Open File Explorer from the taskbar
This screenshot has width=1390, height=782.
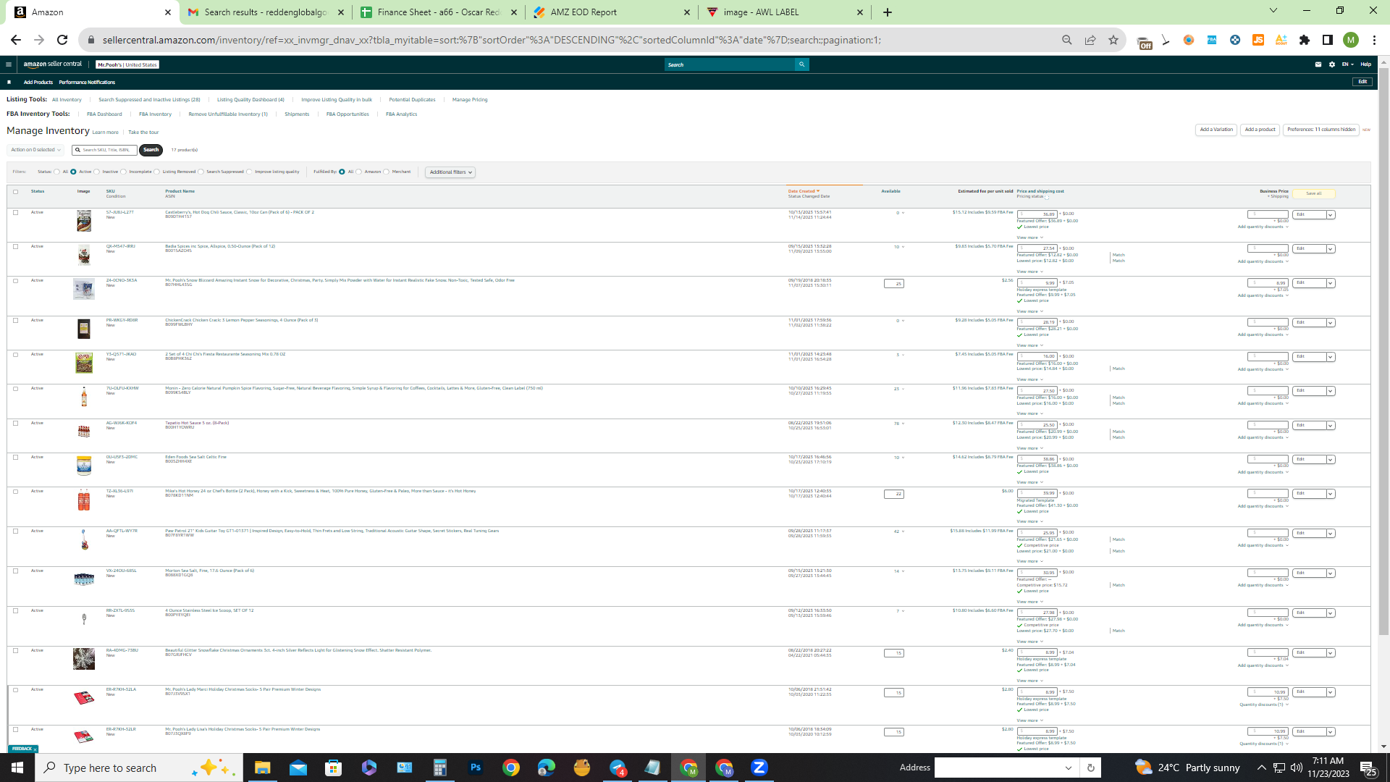click(262, 768)
